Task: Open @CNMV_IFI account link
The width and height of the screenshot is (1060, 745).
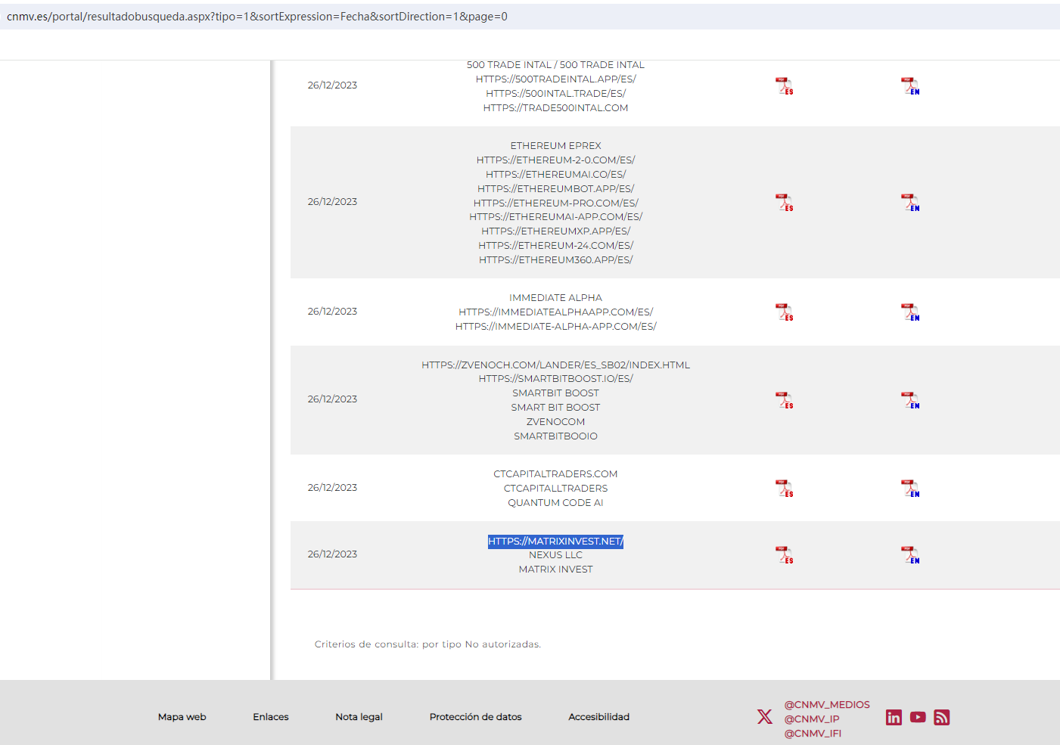Action: (x=813, y=734)
